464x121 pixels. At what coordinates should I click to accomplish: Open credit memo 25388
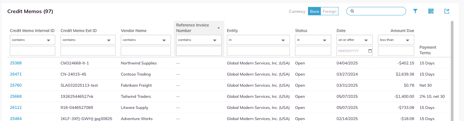pos(16,63)
